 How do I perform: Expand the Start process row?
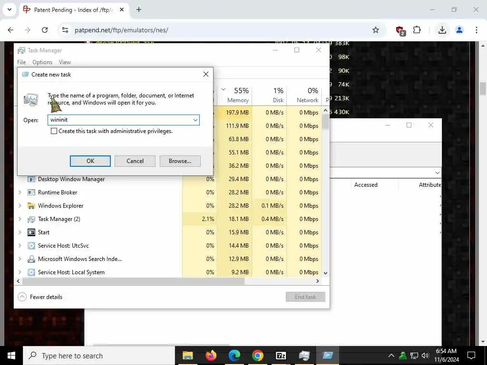pyautogui.click(x=20, y=232)
